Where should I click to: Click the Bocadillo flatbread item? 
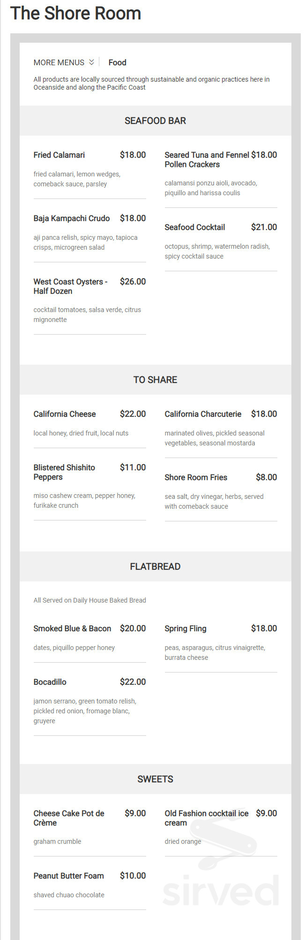pos(49,682)
